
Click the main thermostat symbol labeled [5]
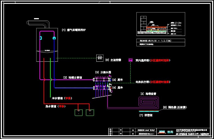click(99, 58)
